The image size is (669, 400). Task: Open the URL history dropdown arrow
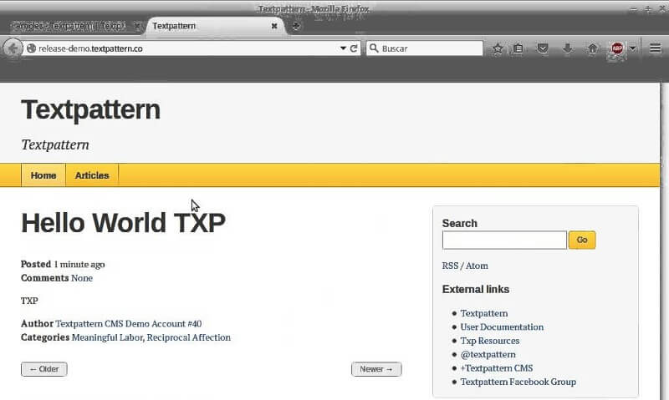click(x=343, y=48)
